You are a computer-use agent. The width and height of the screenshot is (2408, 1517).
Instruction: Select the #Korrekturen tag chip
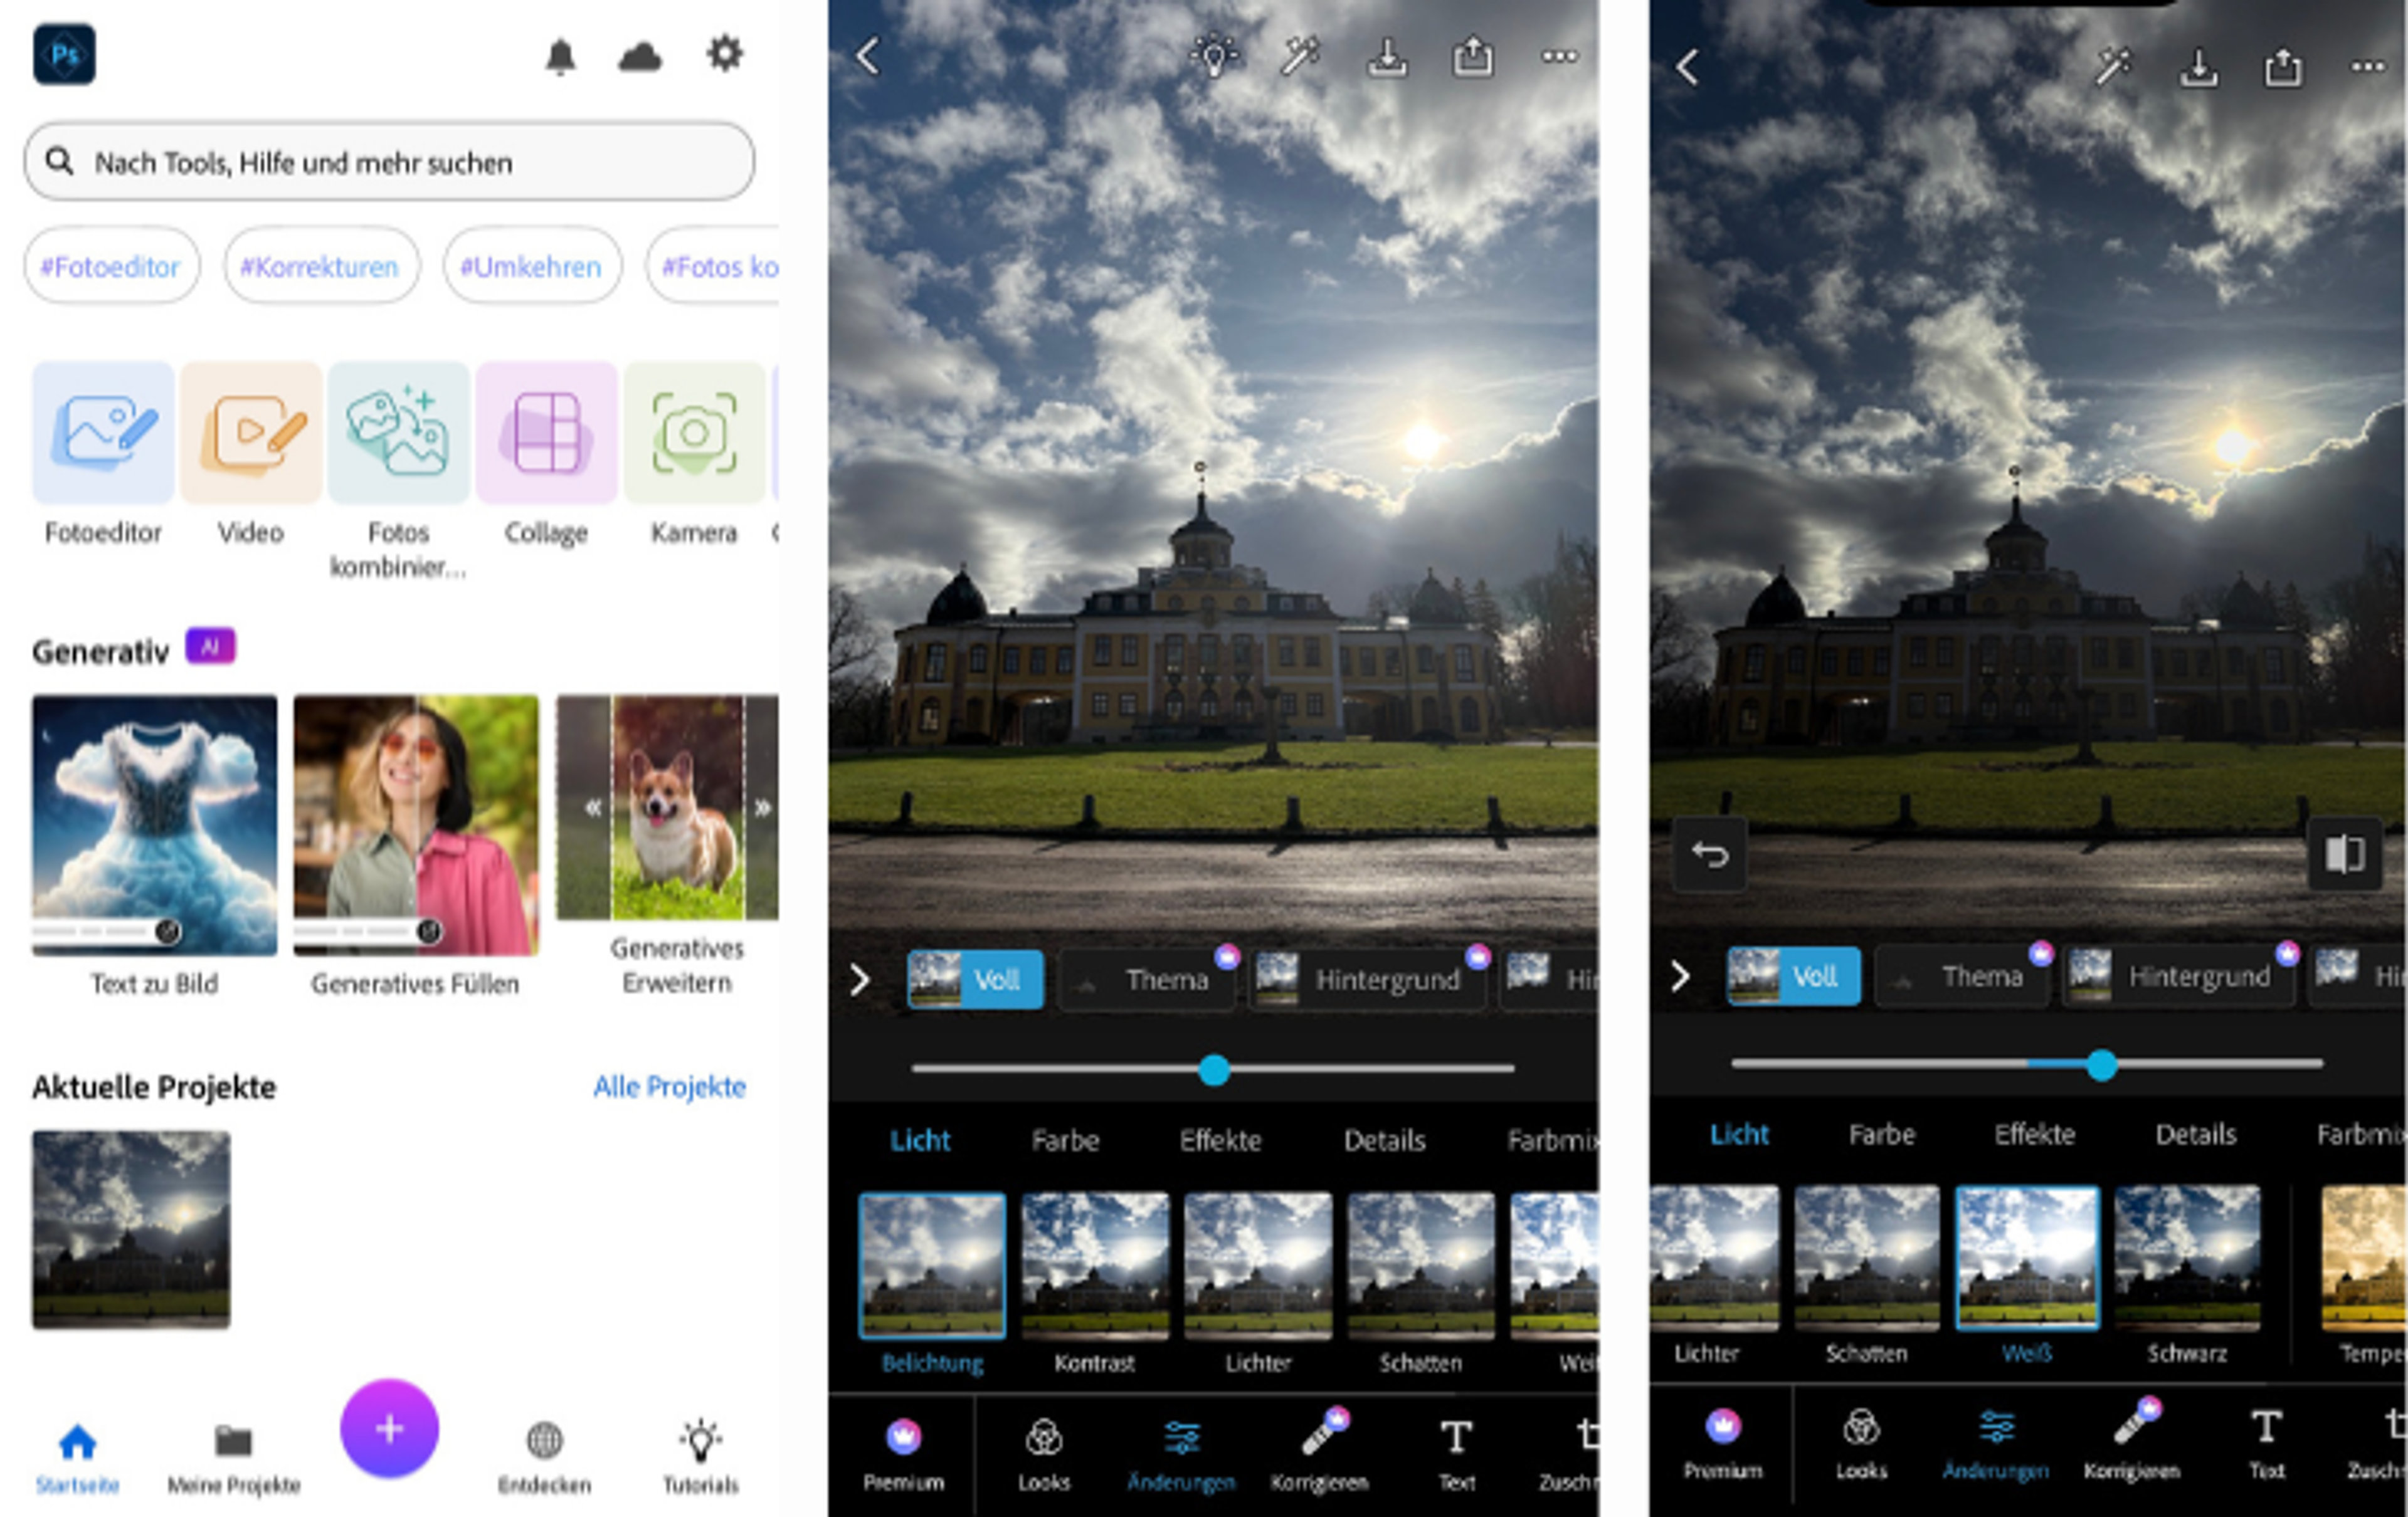click(x=321, y=266)
